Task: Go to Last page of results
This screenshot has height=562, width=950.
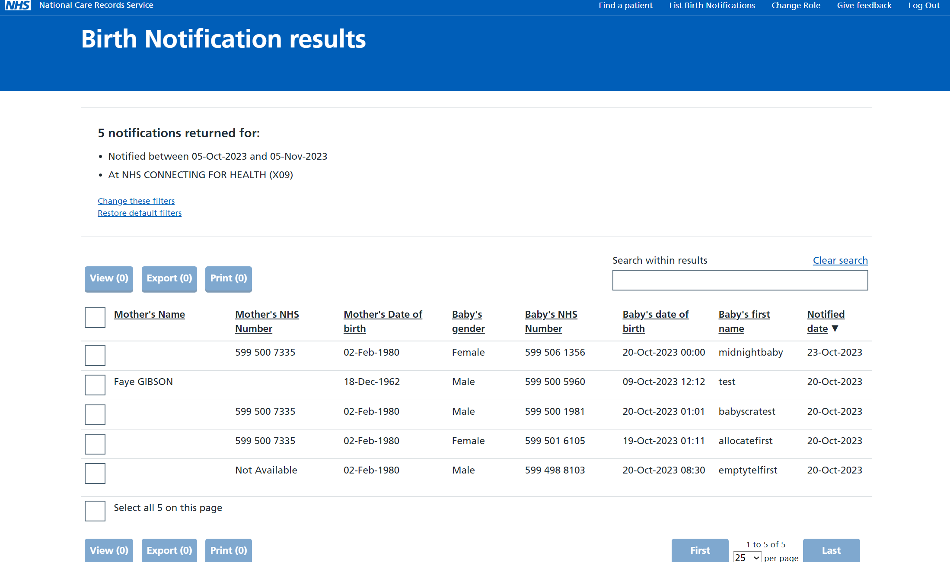Action: point(832,550)
